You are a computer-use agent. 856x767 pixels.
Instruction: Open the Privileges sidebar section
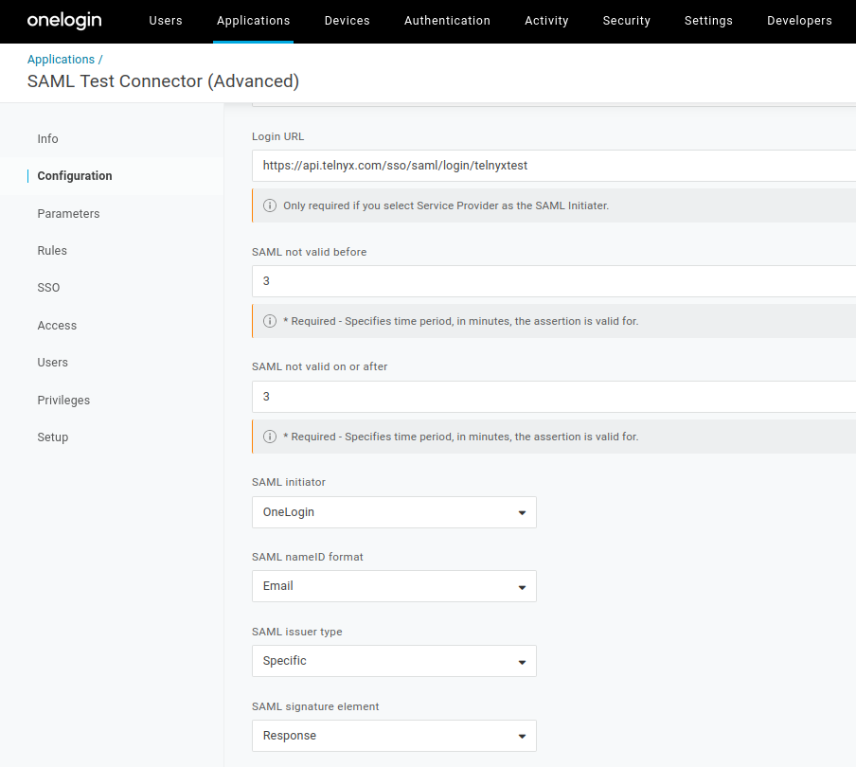63,401
